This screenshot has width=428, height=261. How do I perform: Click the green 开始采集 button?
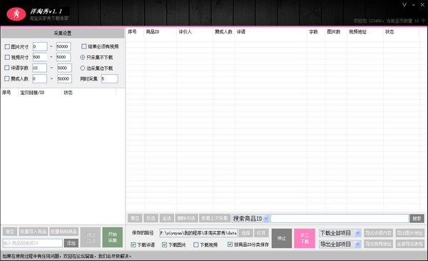(x=113, y=237)
